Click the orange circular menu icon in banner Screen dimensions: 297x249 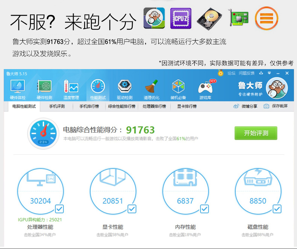pyautogui.click(x=267, y=18)
